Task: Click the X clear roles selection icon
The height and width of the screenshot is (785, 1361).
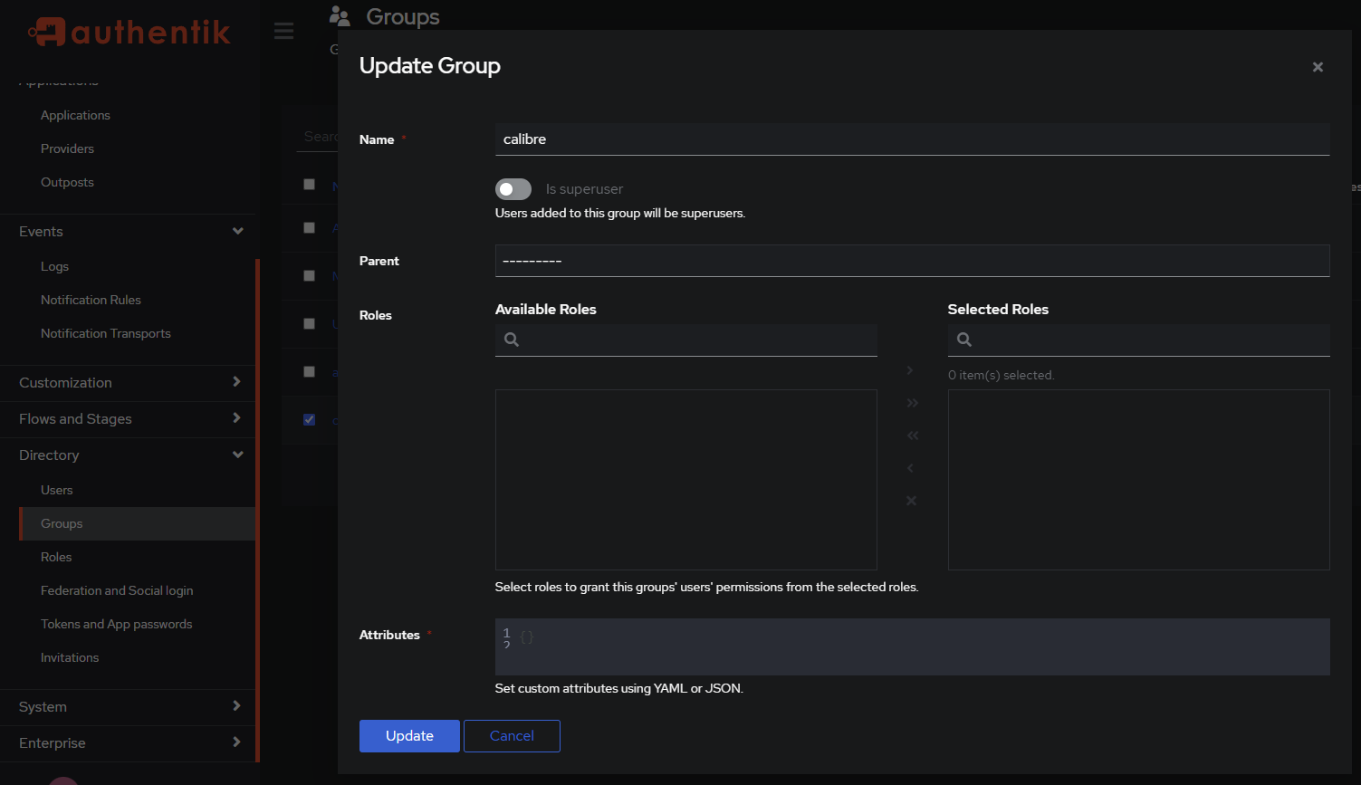Action: pyautogui.click(x=911, y=501)
